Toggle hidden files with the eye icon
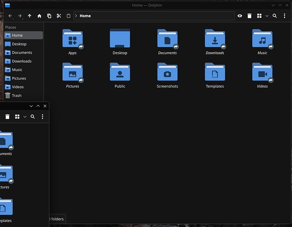Image resolution: width=292 pixels, height=227 pixels. [240, 16]
